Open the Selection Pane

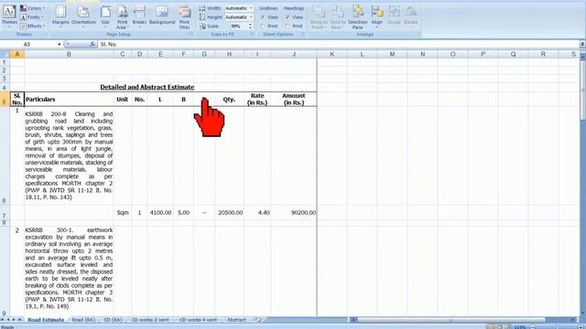[358, 17]
